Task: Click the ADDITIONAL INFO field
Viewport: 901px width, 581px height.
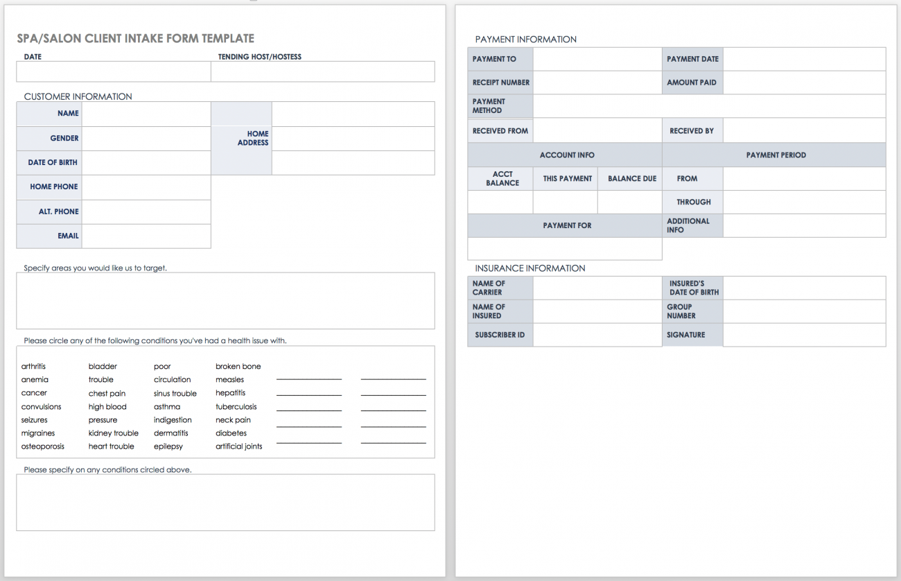Action: pyautogui.click(x=804, y=226)
